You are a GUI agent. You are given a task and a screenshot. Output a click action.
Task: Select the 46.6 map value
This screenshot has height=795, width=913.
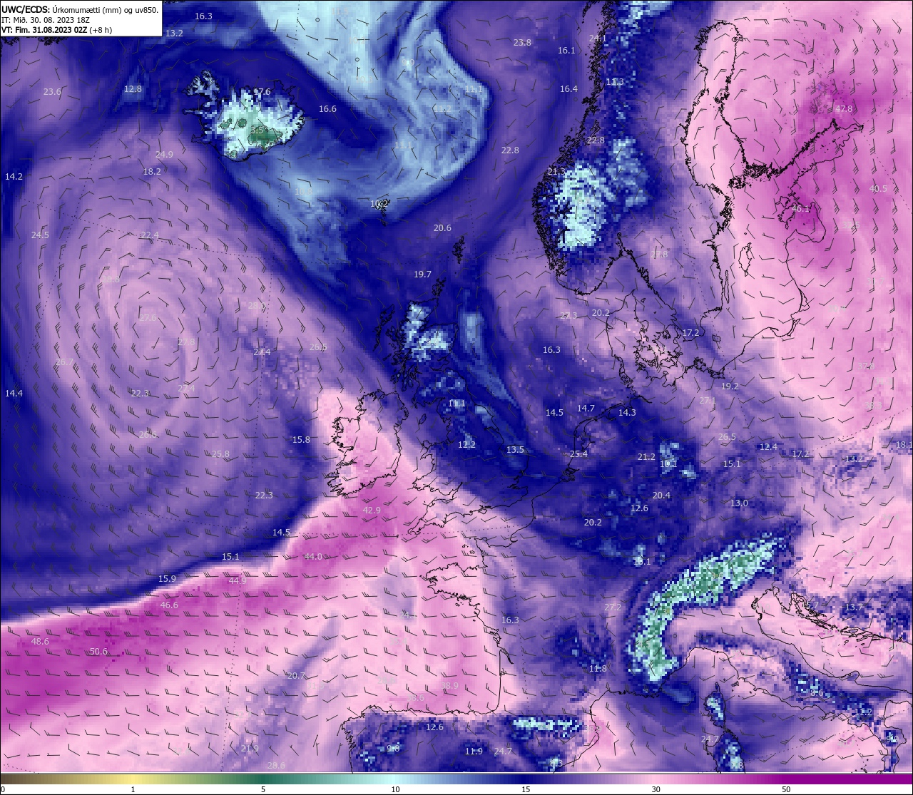[x=169, y=605]
